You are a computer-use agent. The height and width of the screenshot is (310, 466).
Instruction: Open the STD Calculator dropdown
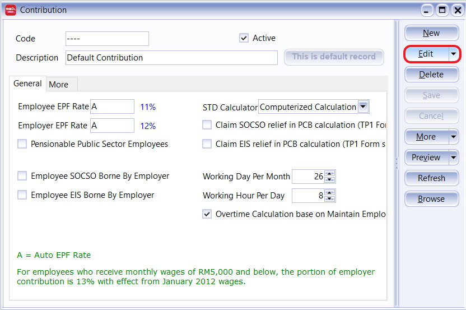(363, 107)
